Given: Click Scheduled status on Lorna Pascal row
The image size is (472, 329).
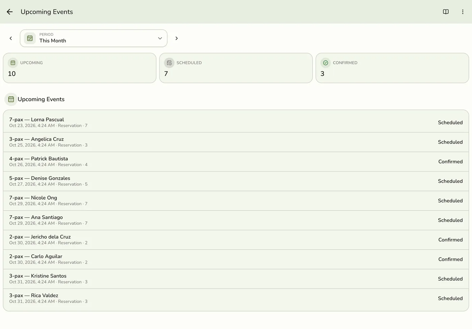Looking at the screenshot, I should pyautogui.click(x=450, y=123).
